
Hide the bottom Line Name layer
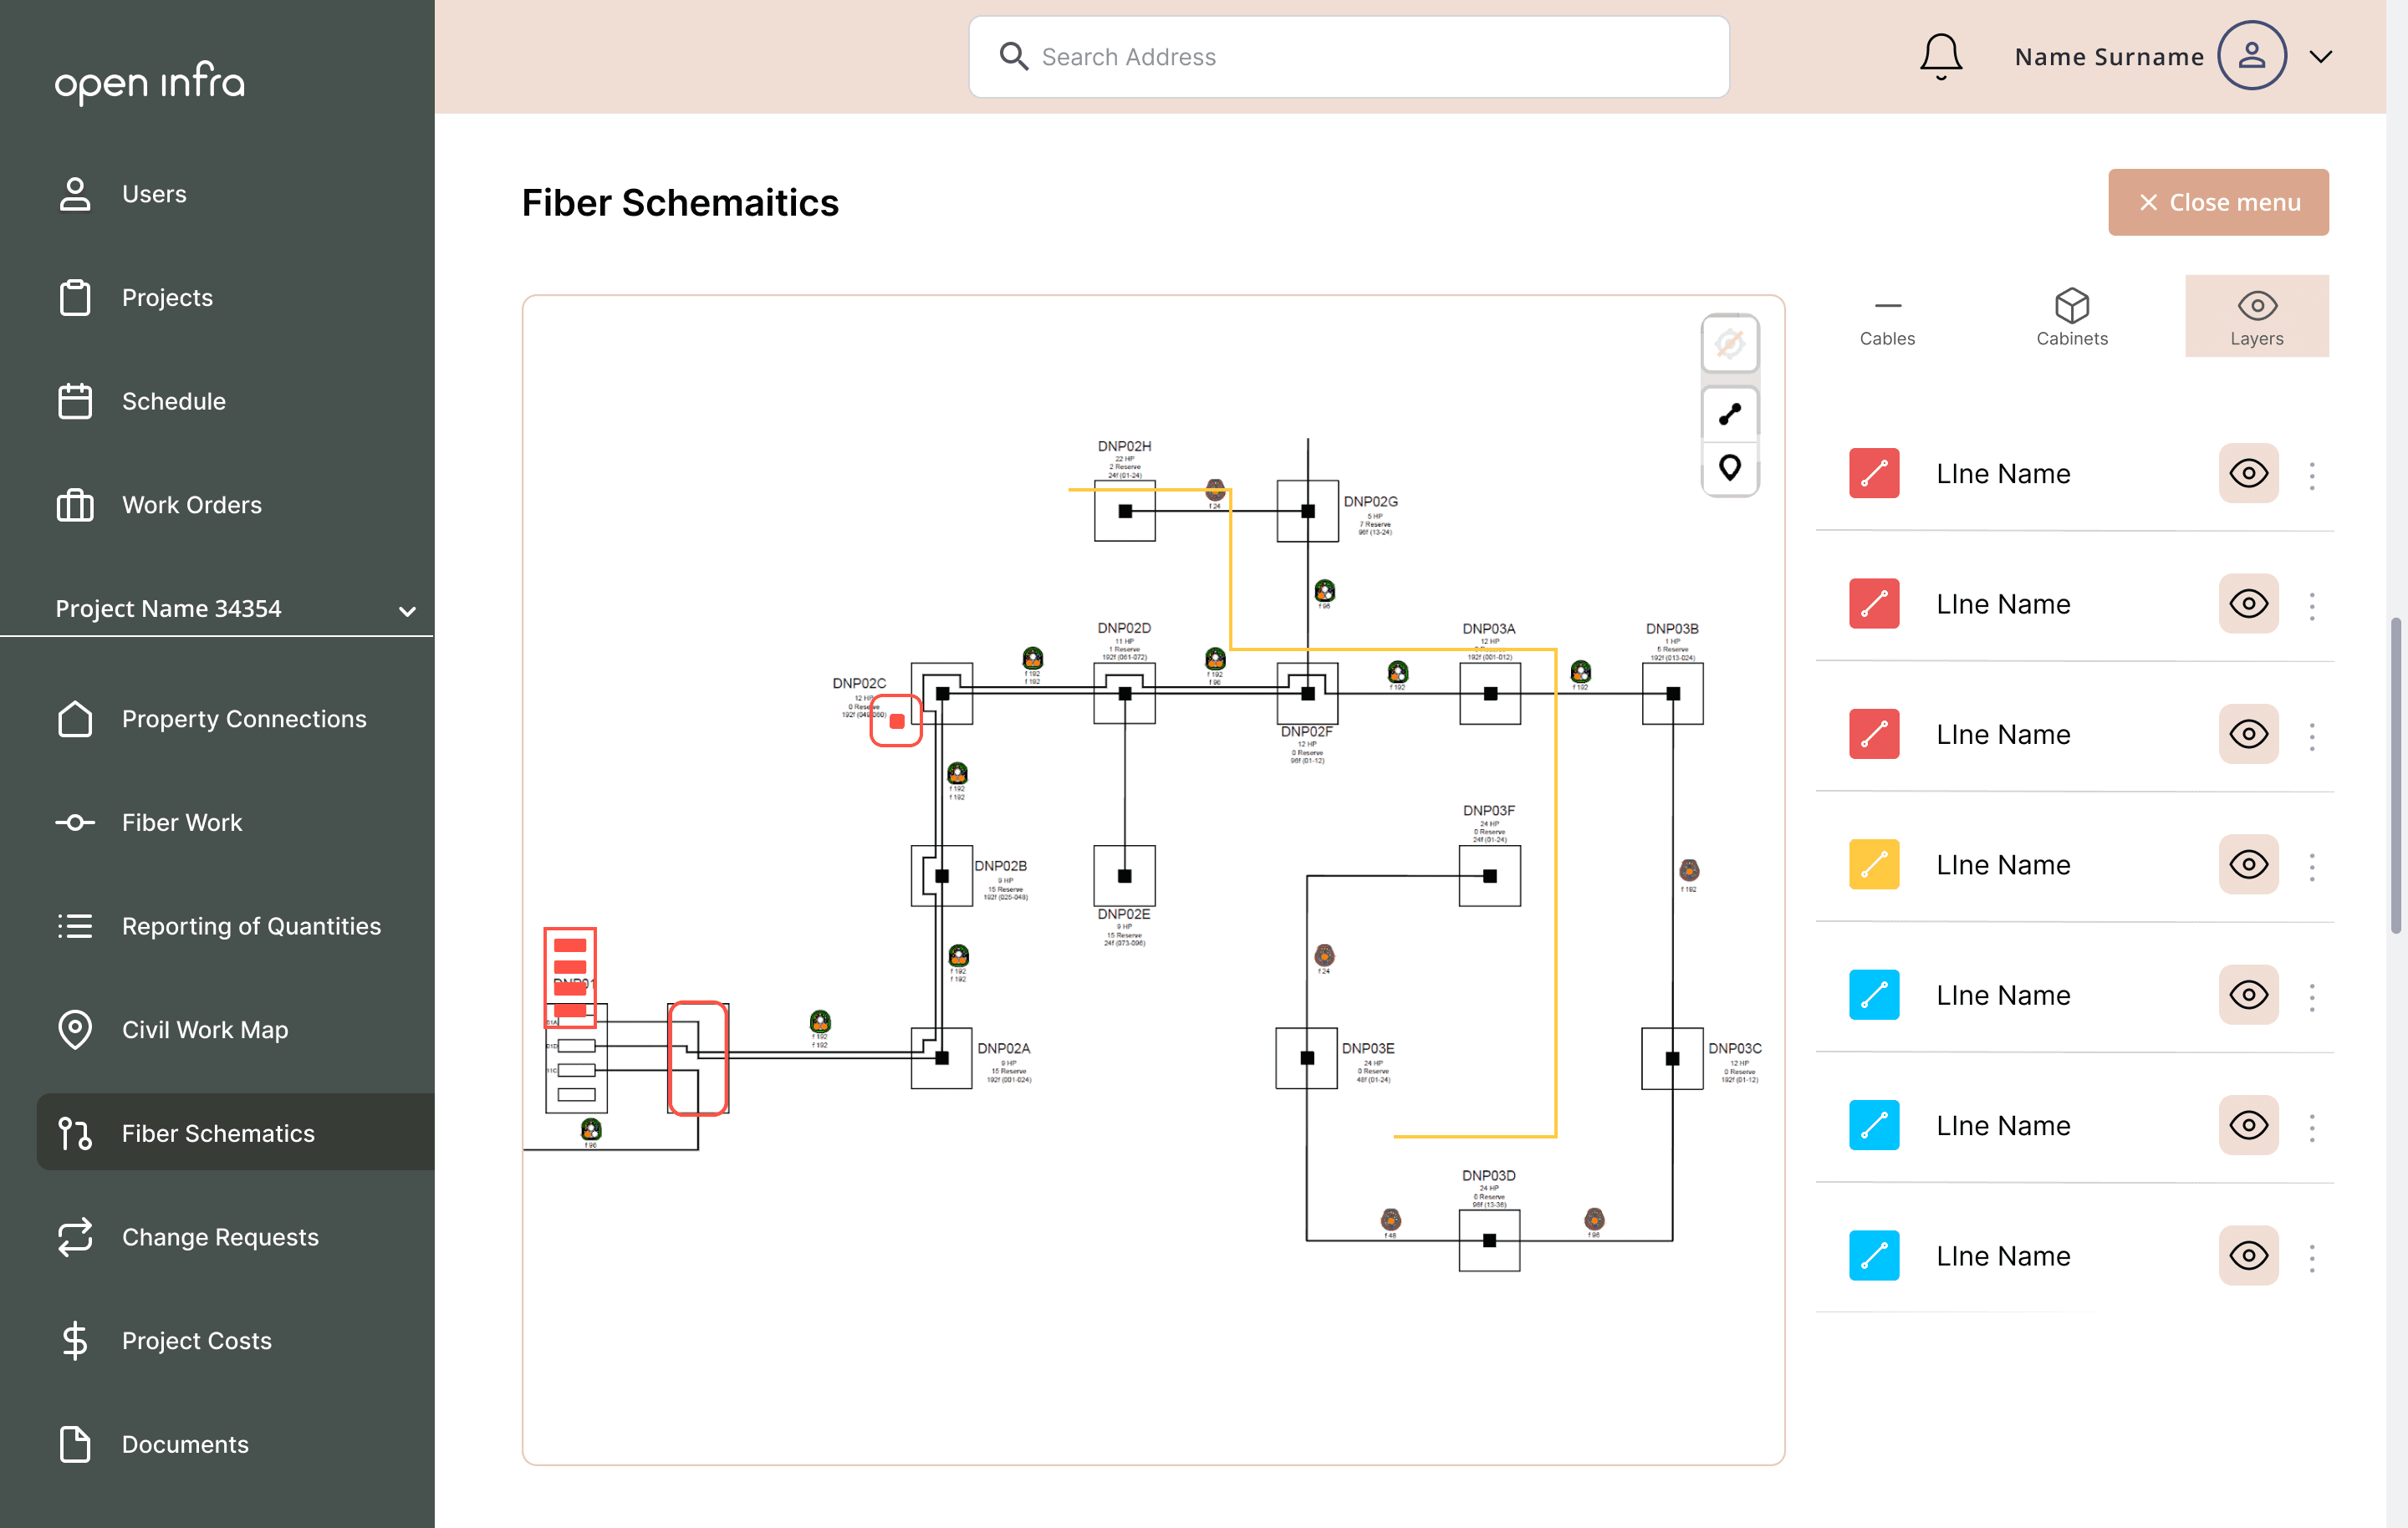pyautogui.click(x=2249, y=1255)
